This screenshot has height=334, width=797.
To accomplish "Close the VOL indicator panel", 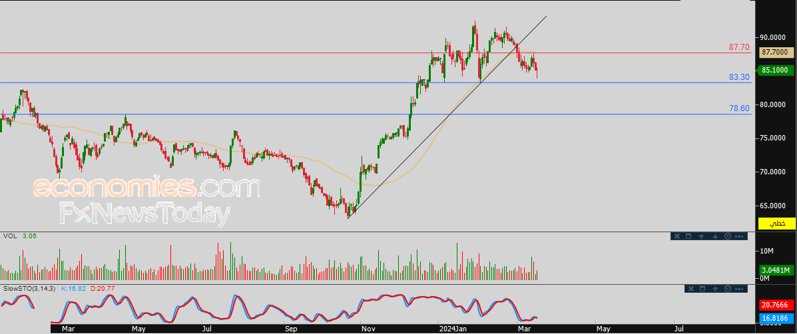I will click(676, 236).
